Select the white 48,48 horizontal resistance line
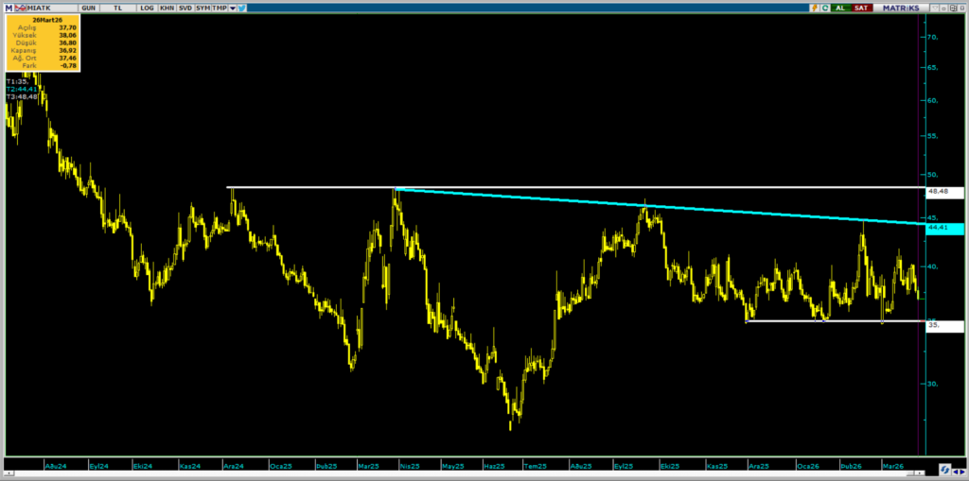This screenshot has height=481, width=969. tap(574, 187)
